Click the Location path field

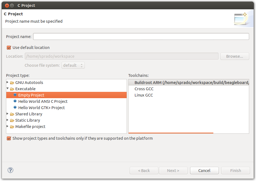click(x=122, y=56)
